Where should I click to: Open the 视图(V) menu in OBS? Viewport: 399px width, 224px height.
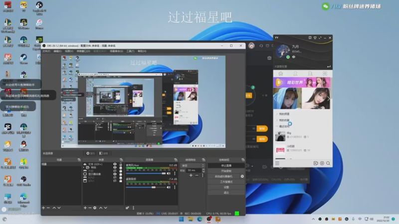pos(69,51)
